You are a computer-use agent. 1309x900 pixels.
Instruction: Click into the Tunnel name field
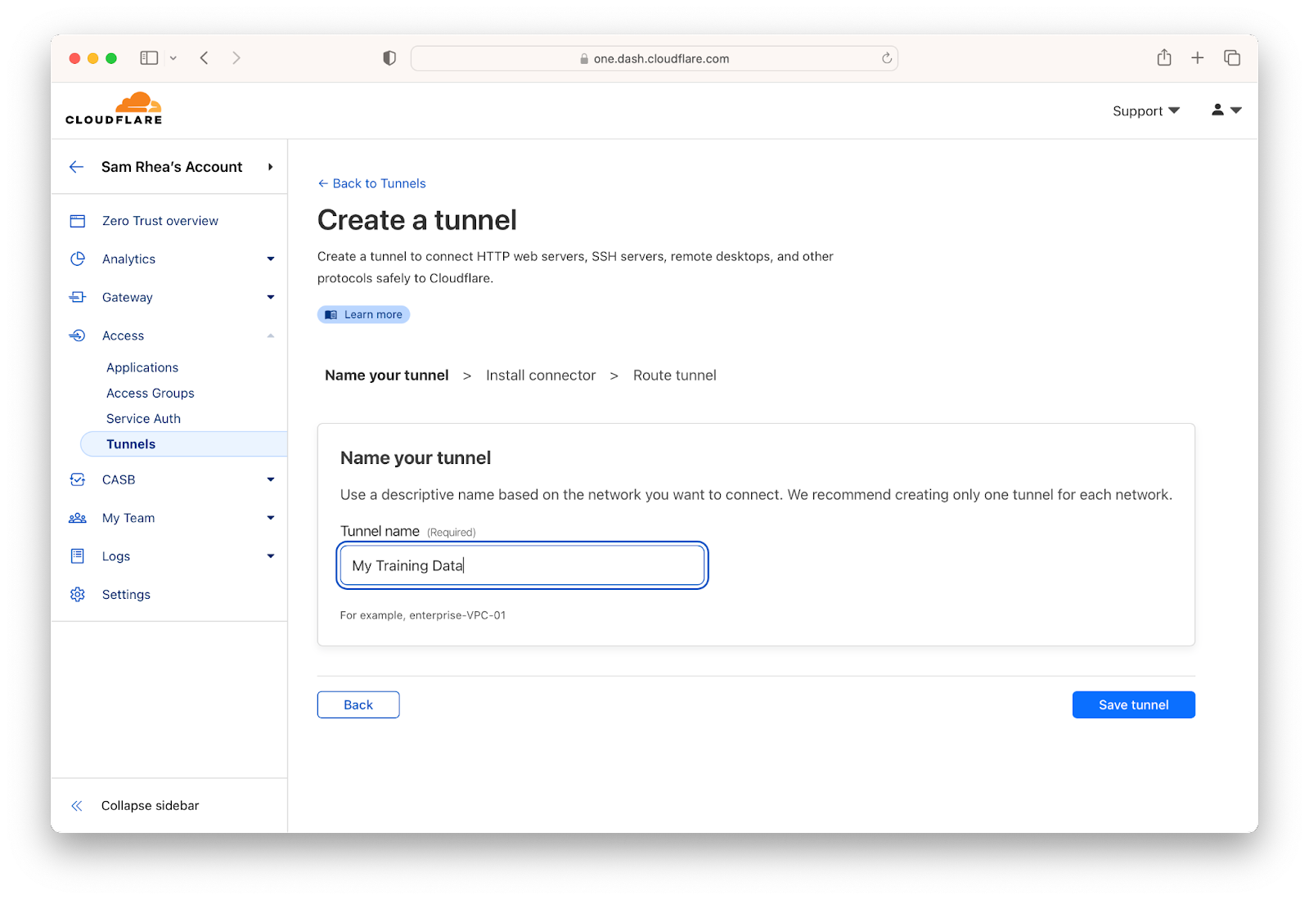point(522,565)
